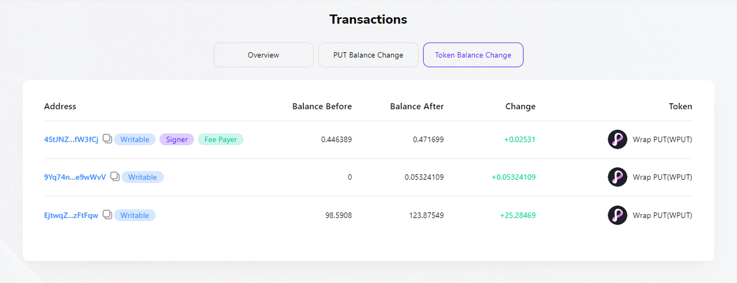Click the Writable badge beside 9Yq74n...e9wWvV
Screen dimensions: 737x283
[x=142, y=177]
